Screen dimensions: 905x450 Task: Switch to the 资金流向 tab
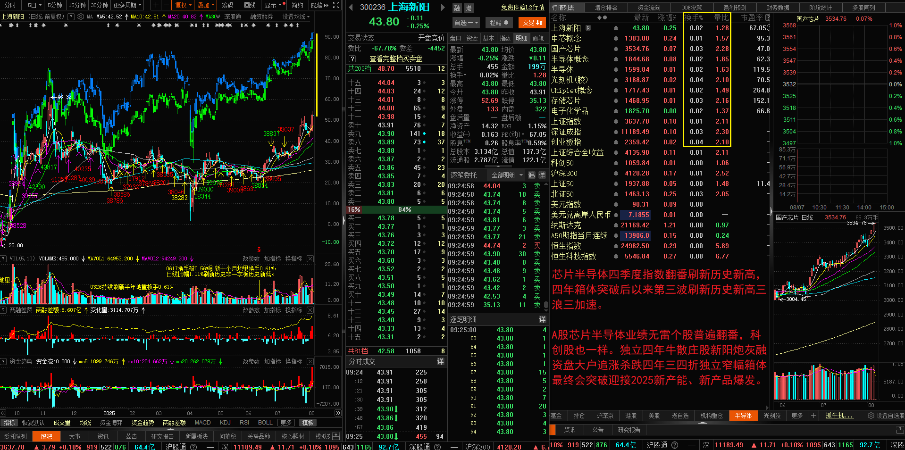click(x=649, y=8)
